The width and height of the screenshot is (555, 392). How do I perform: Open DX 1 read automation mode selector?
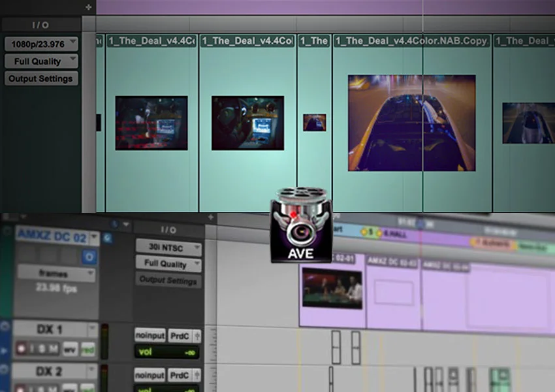click(x=87, y=350)
